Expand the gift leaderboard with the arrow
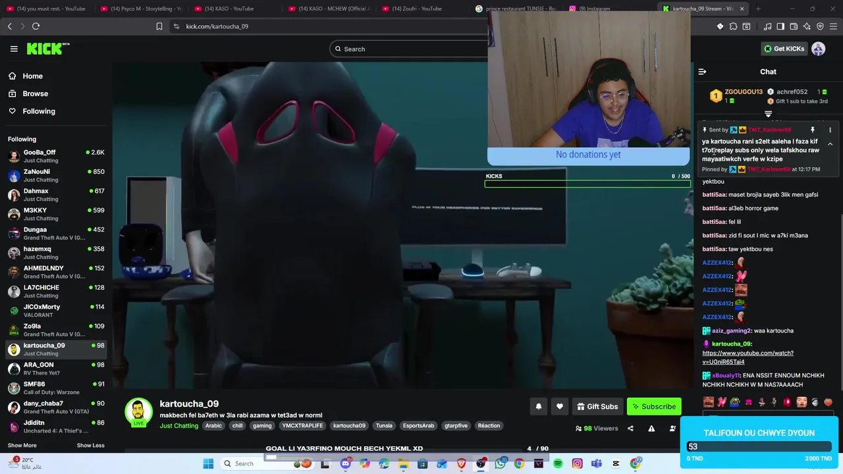Screen dimensions: 843x474 tap(768, 115)
